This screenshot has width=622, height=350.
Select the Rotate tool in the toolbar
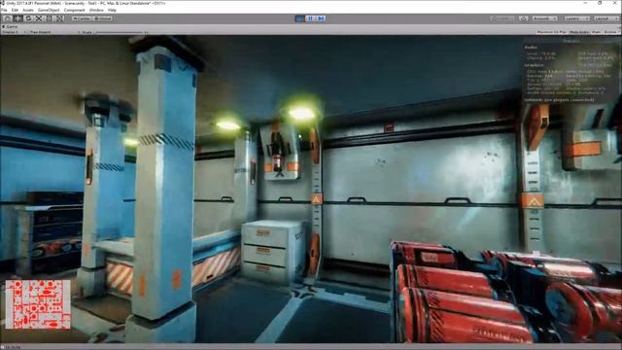28,18
